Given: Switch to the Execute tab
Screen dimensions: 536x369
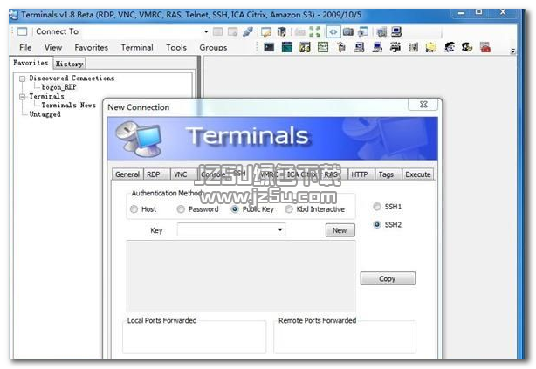Looking at the screenshot, I should click(x=418, y=174).
